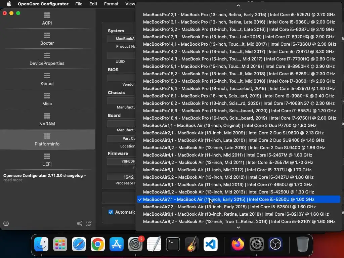The image size is (344, 258).
Task: Choose MacBookAir1,1 13-inch Original model
Action: (239, 126)
